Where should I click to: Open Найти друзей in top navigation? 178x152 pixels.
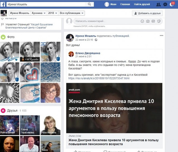point(142,4)
